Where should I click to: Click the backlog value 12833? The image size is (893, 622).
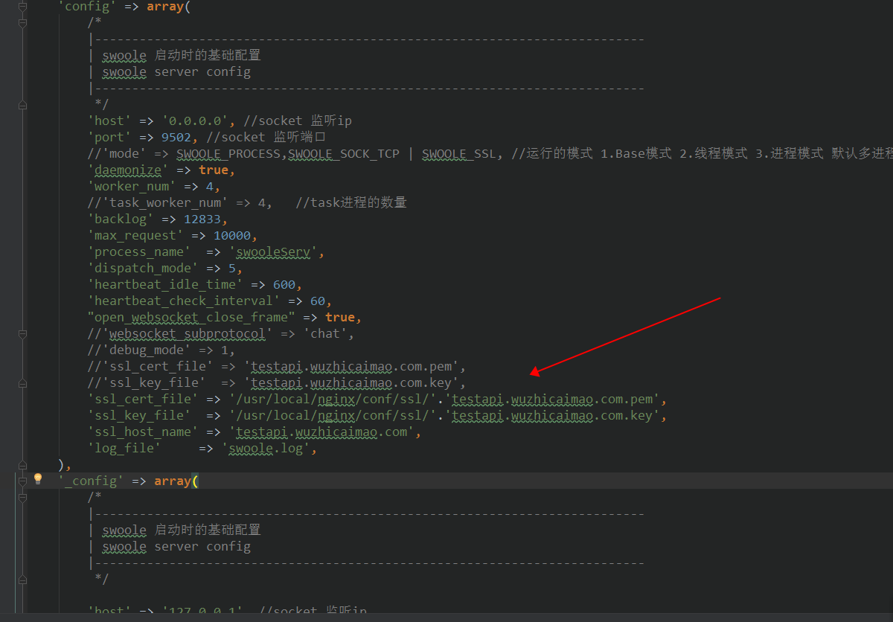(202, 219)
